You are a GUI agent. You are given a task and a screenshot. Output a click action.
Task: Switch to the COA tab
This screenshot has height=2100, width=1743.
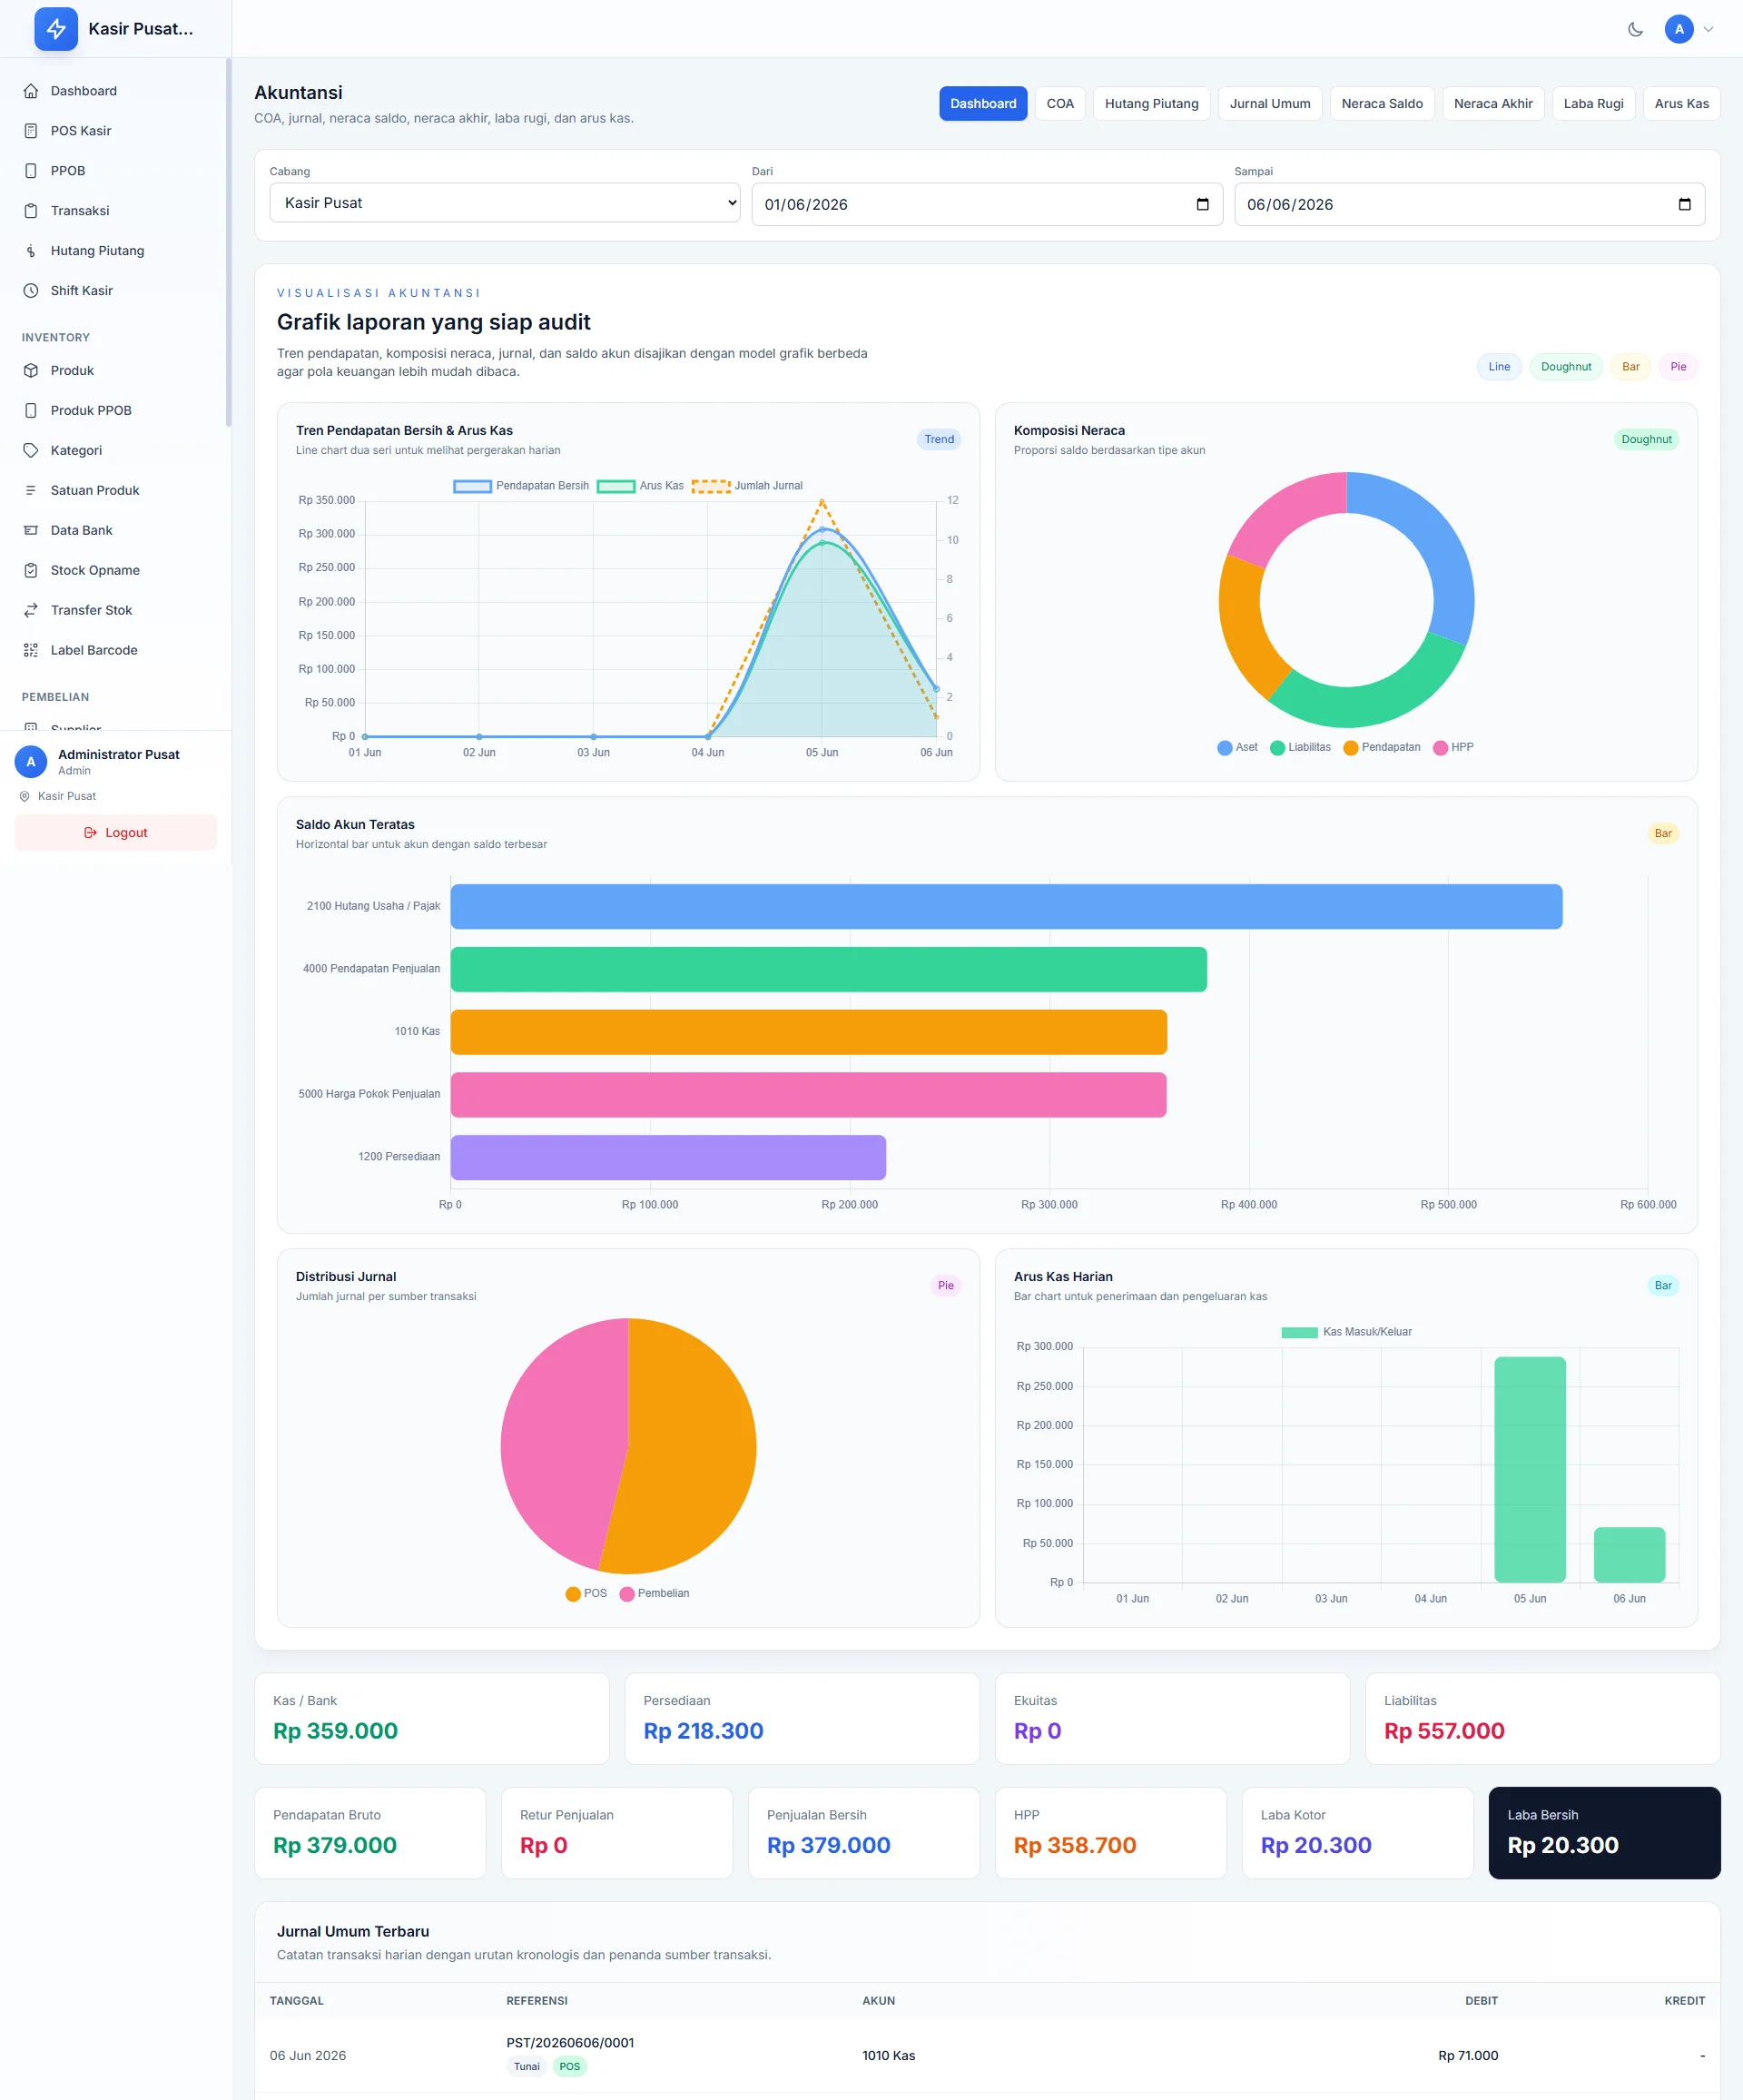(1060, 104)
